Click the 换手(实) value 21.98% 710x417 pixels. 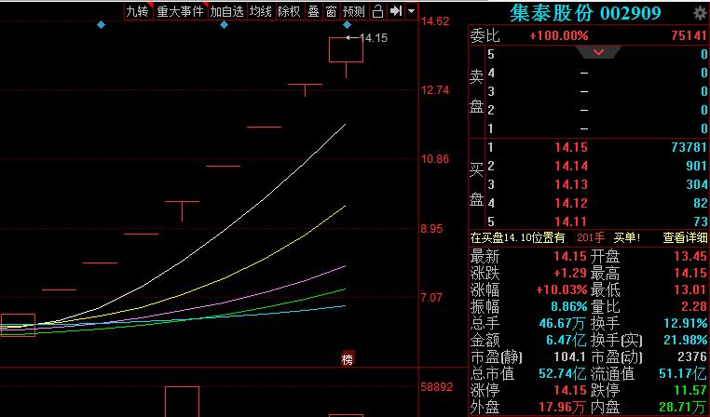[686, 340]
